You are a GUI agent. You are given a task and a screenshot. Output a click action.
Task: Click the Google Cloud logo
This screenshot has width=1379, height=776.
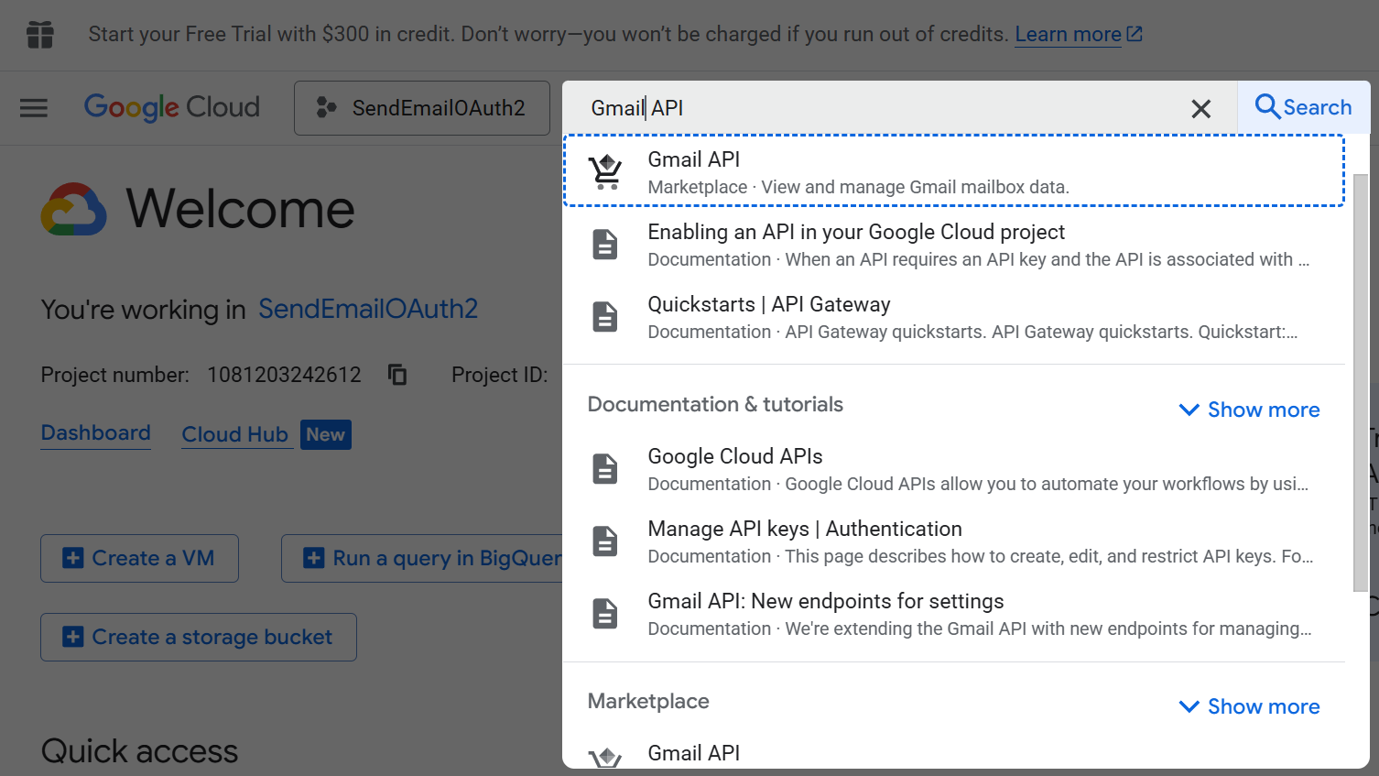coord(172,107)
